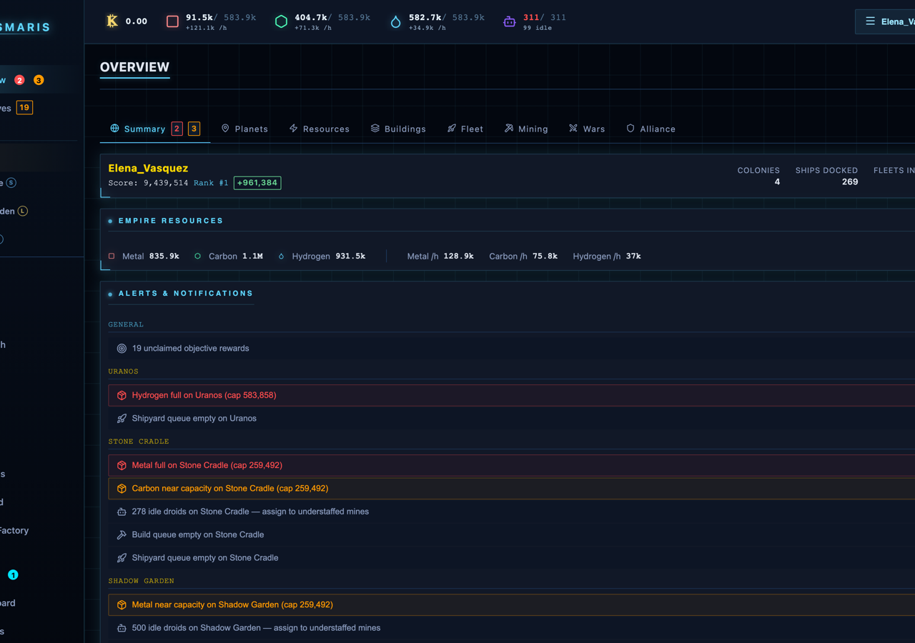
Task: Click the +71.3k /h carbon rate
Action: coord(313,28)
